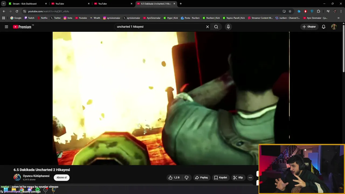
Task: Open nuriben - Channel S... bookmark
Action: pyautogui.click(x=288, y=18)
